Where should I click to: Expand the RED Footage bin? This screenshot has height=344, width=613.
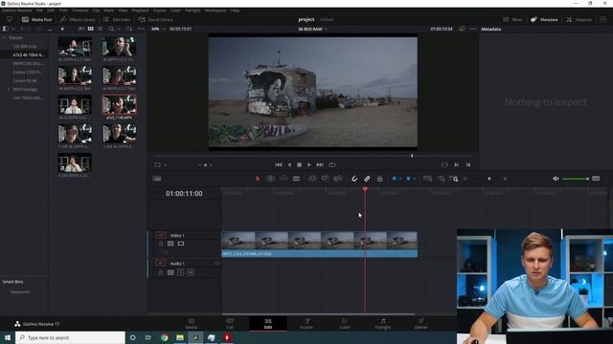[x=9, y=89]
